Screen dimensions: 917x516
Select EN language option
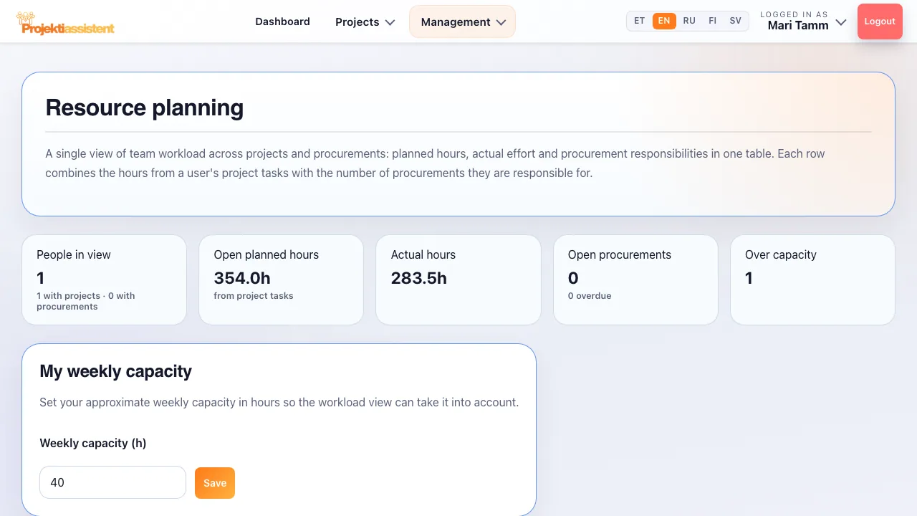[664, 21]
